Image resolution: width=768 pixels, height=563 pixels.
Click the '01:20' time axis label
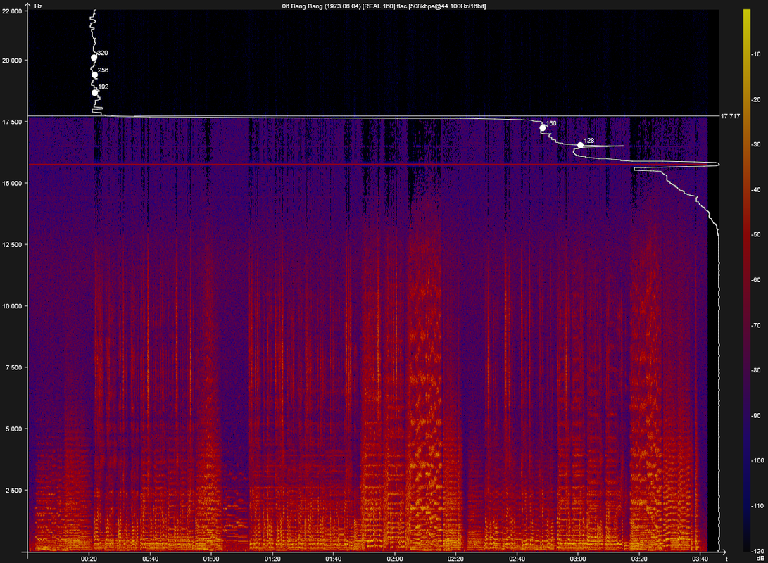272,559
